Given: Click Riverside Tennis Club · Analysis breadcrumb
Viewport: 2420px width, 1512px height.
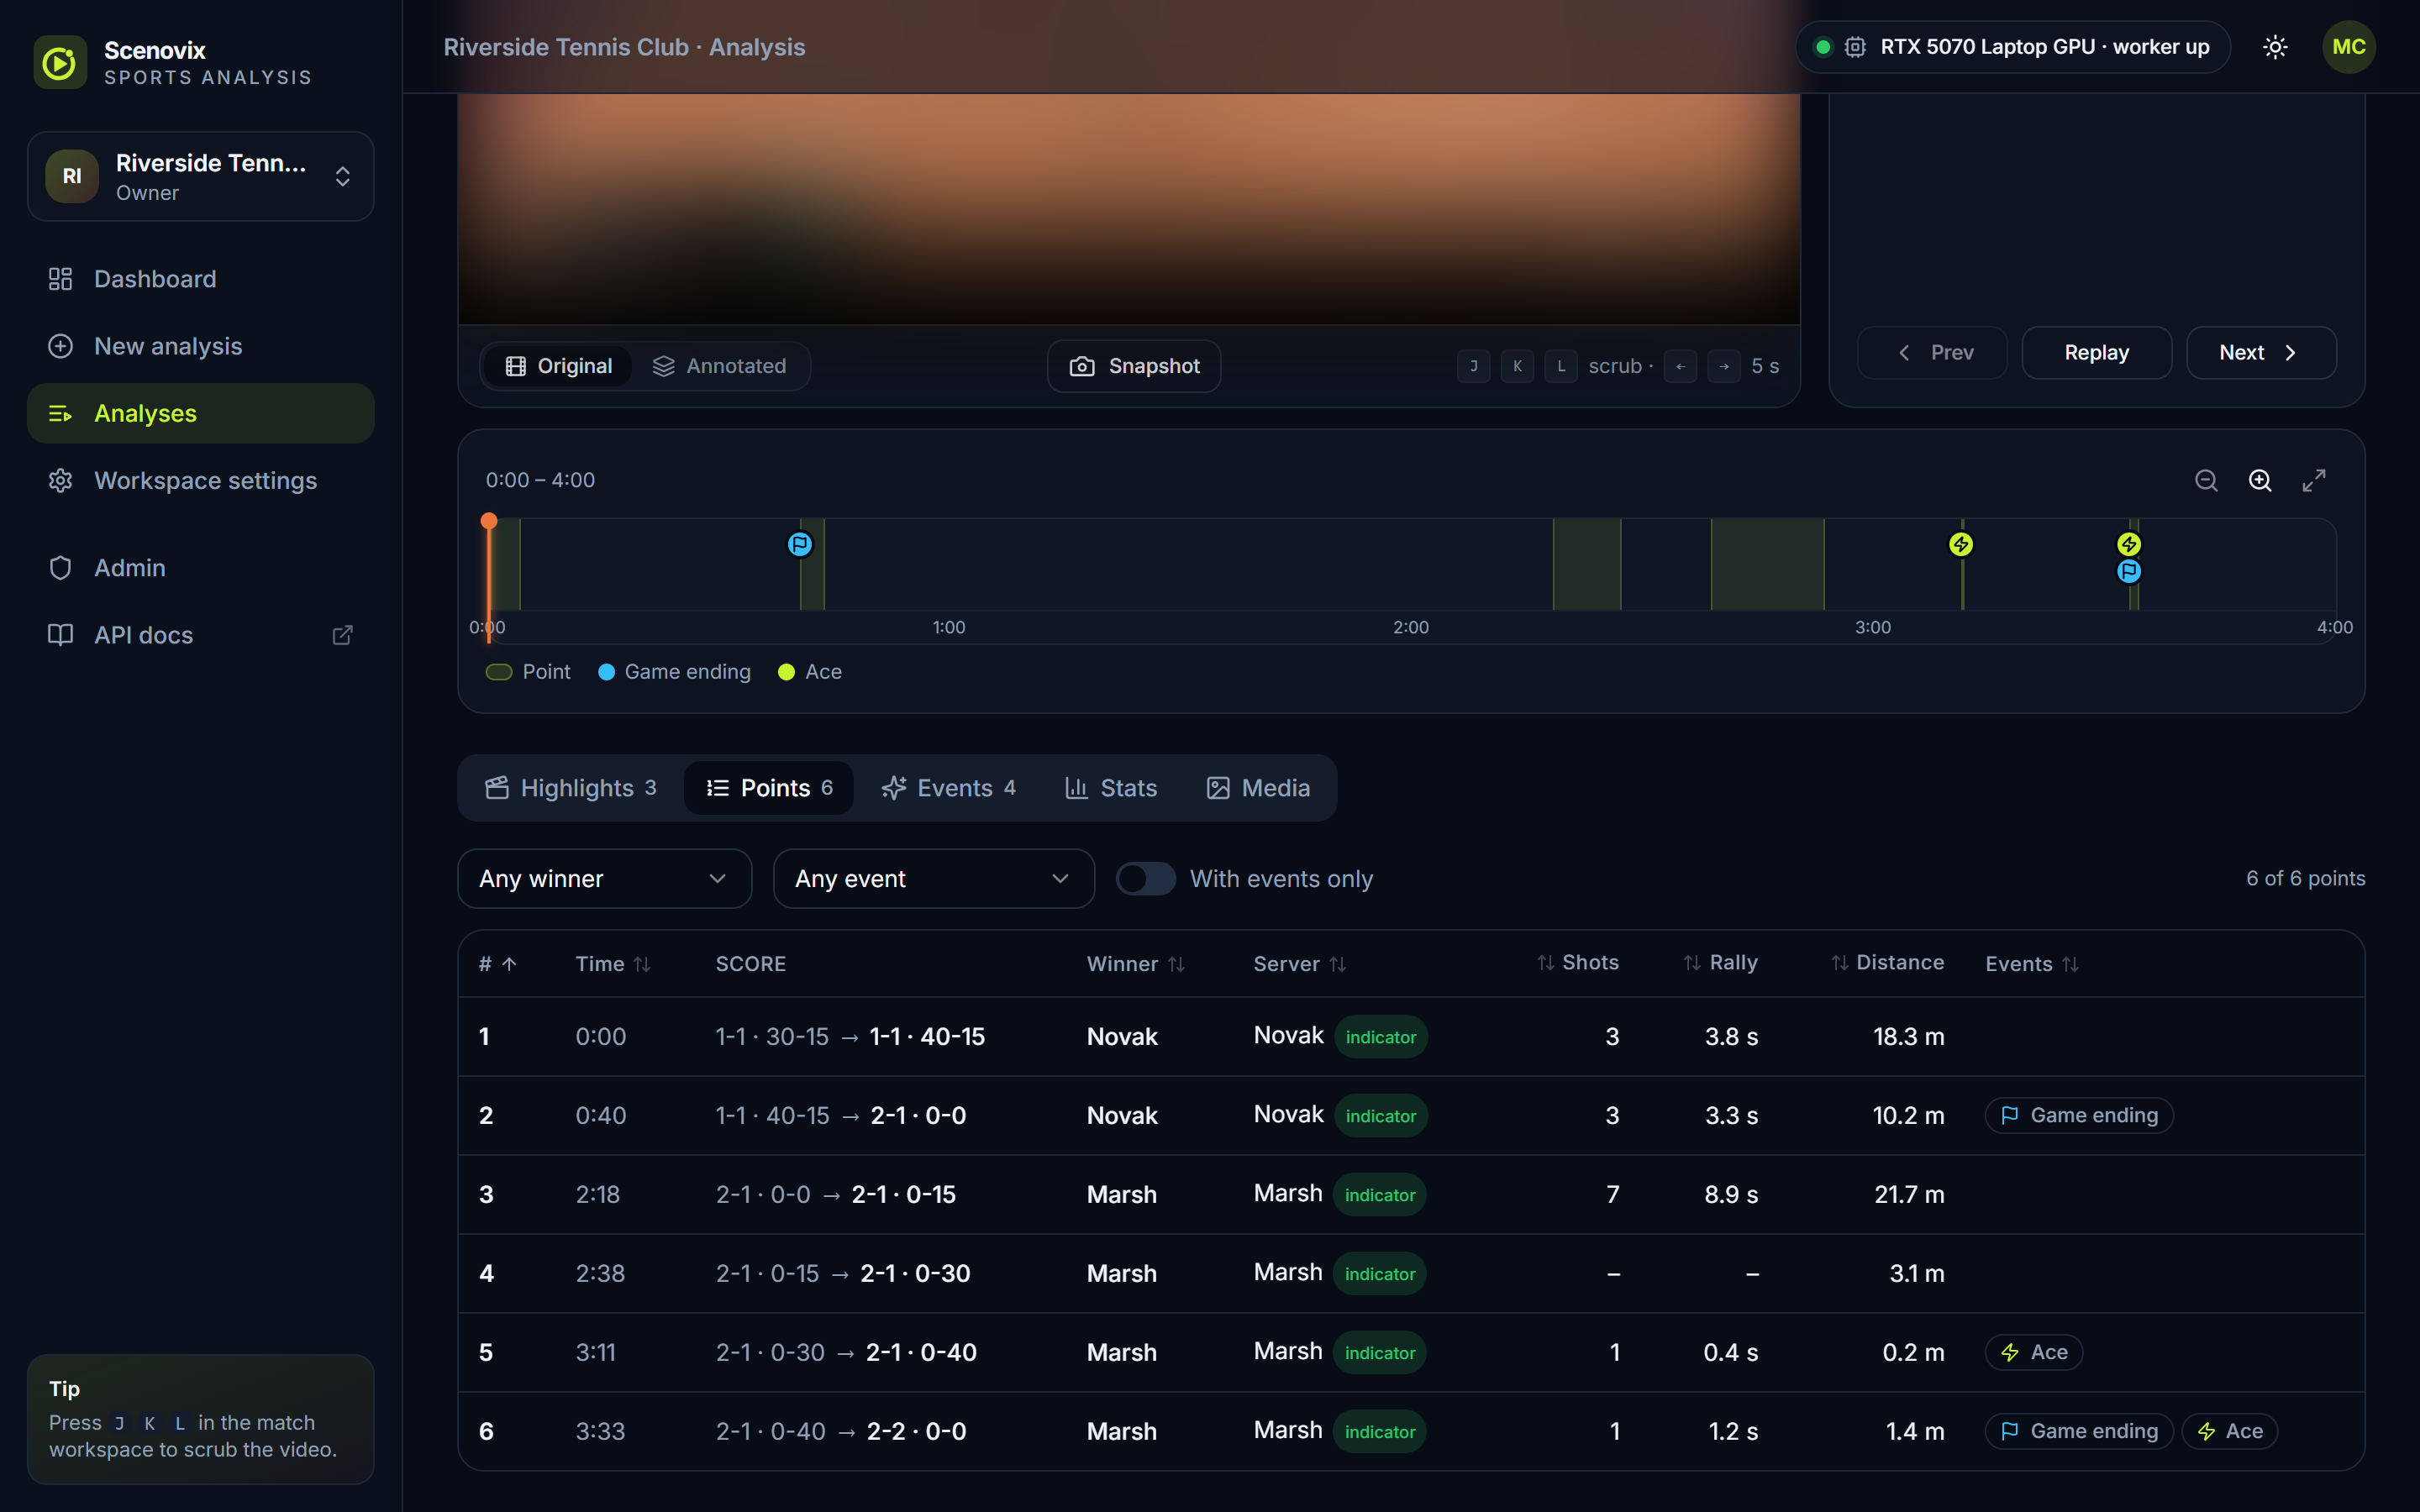Looking at the screenshot, I should (624, 47).
